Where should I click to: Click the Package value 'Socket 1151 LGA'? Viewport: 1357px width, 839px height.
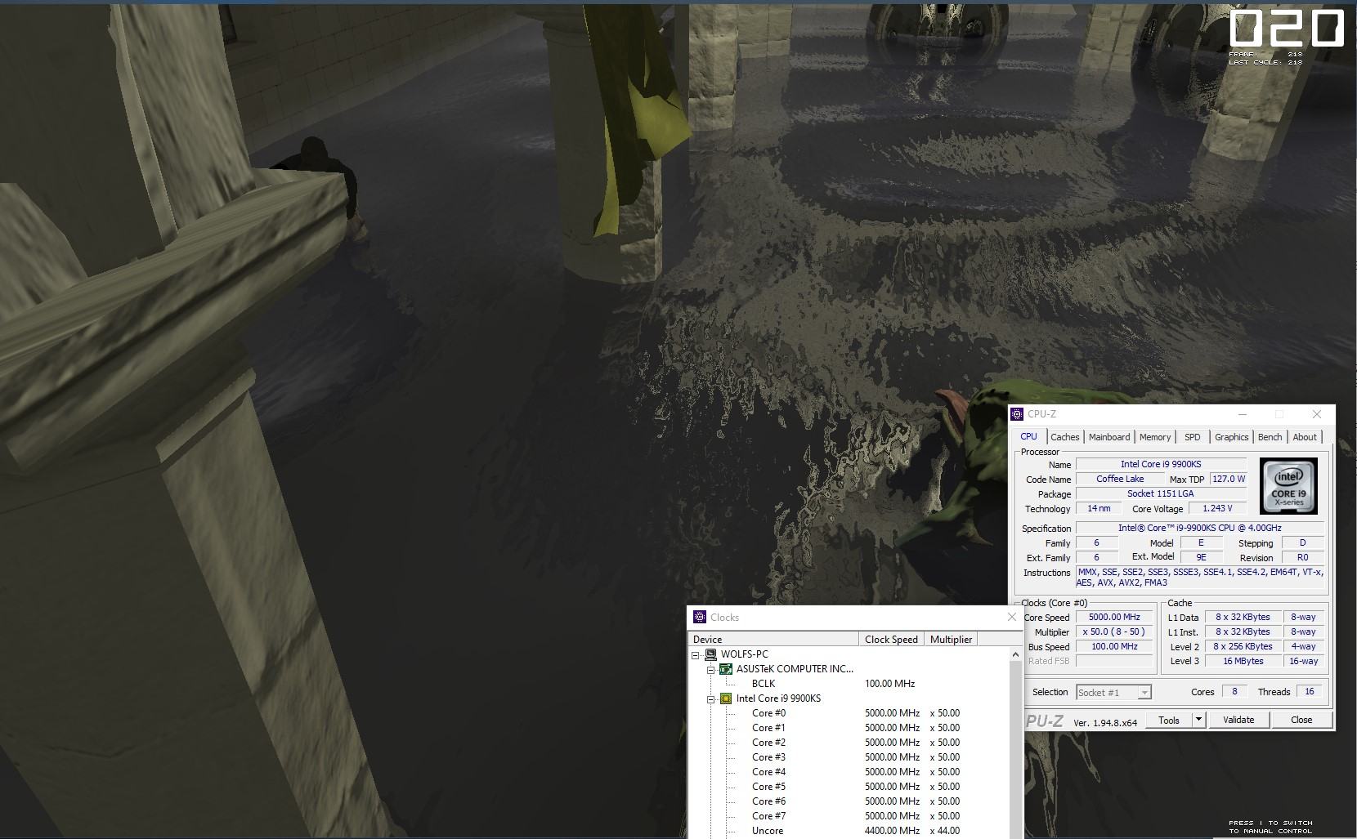click(1161, 493)
